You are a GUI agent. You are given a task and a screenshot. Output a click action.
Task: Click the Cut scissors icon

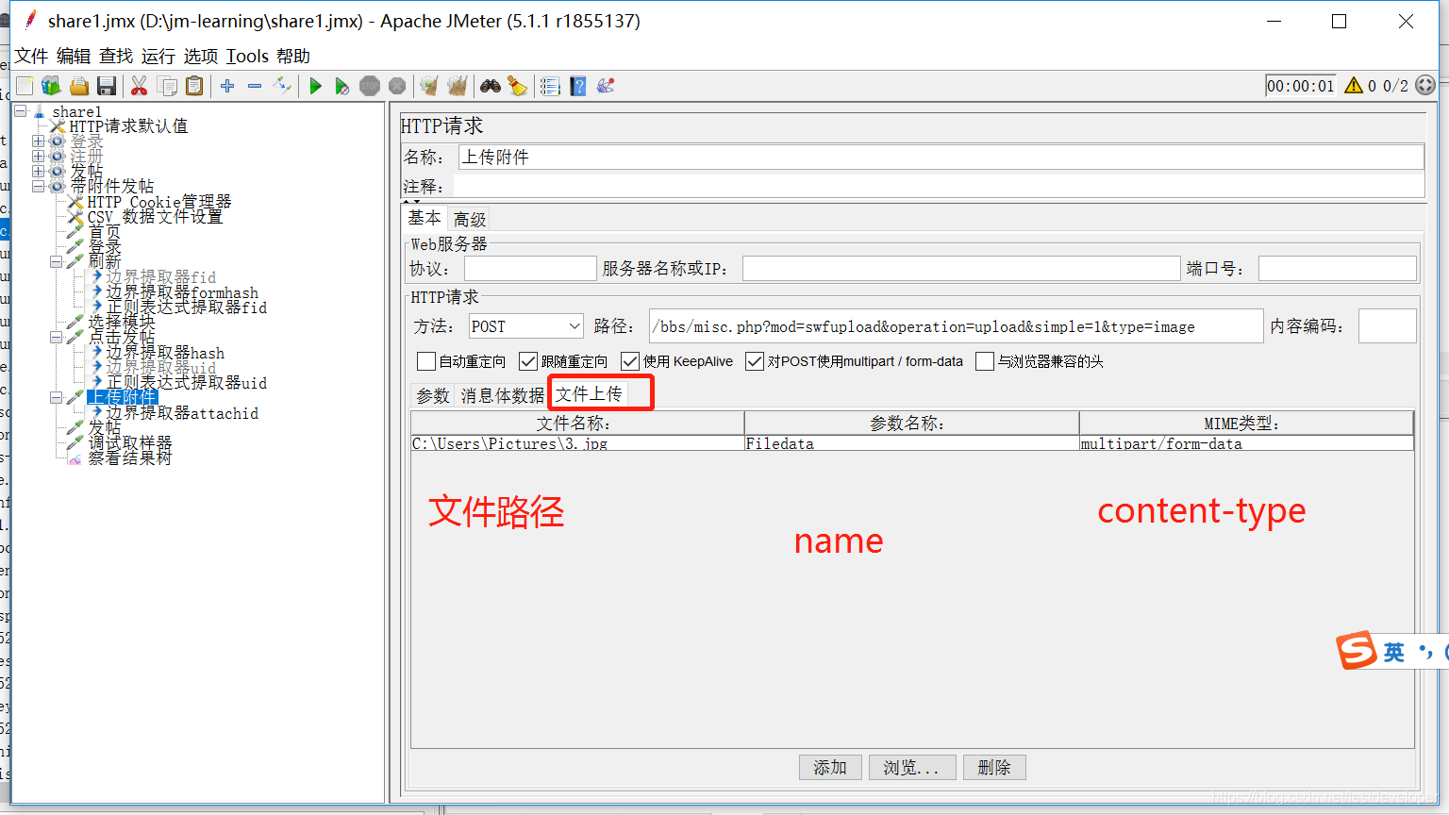pos(139,86)
